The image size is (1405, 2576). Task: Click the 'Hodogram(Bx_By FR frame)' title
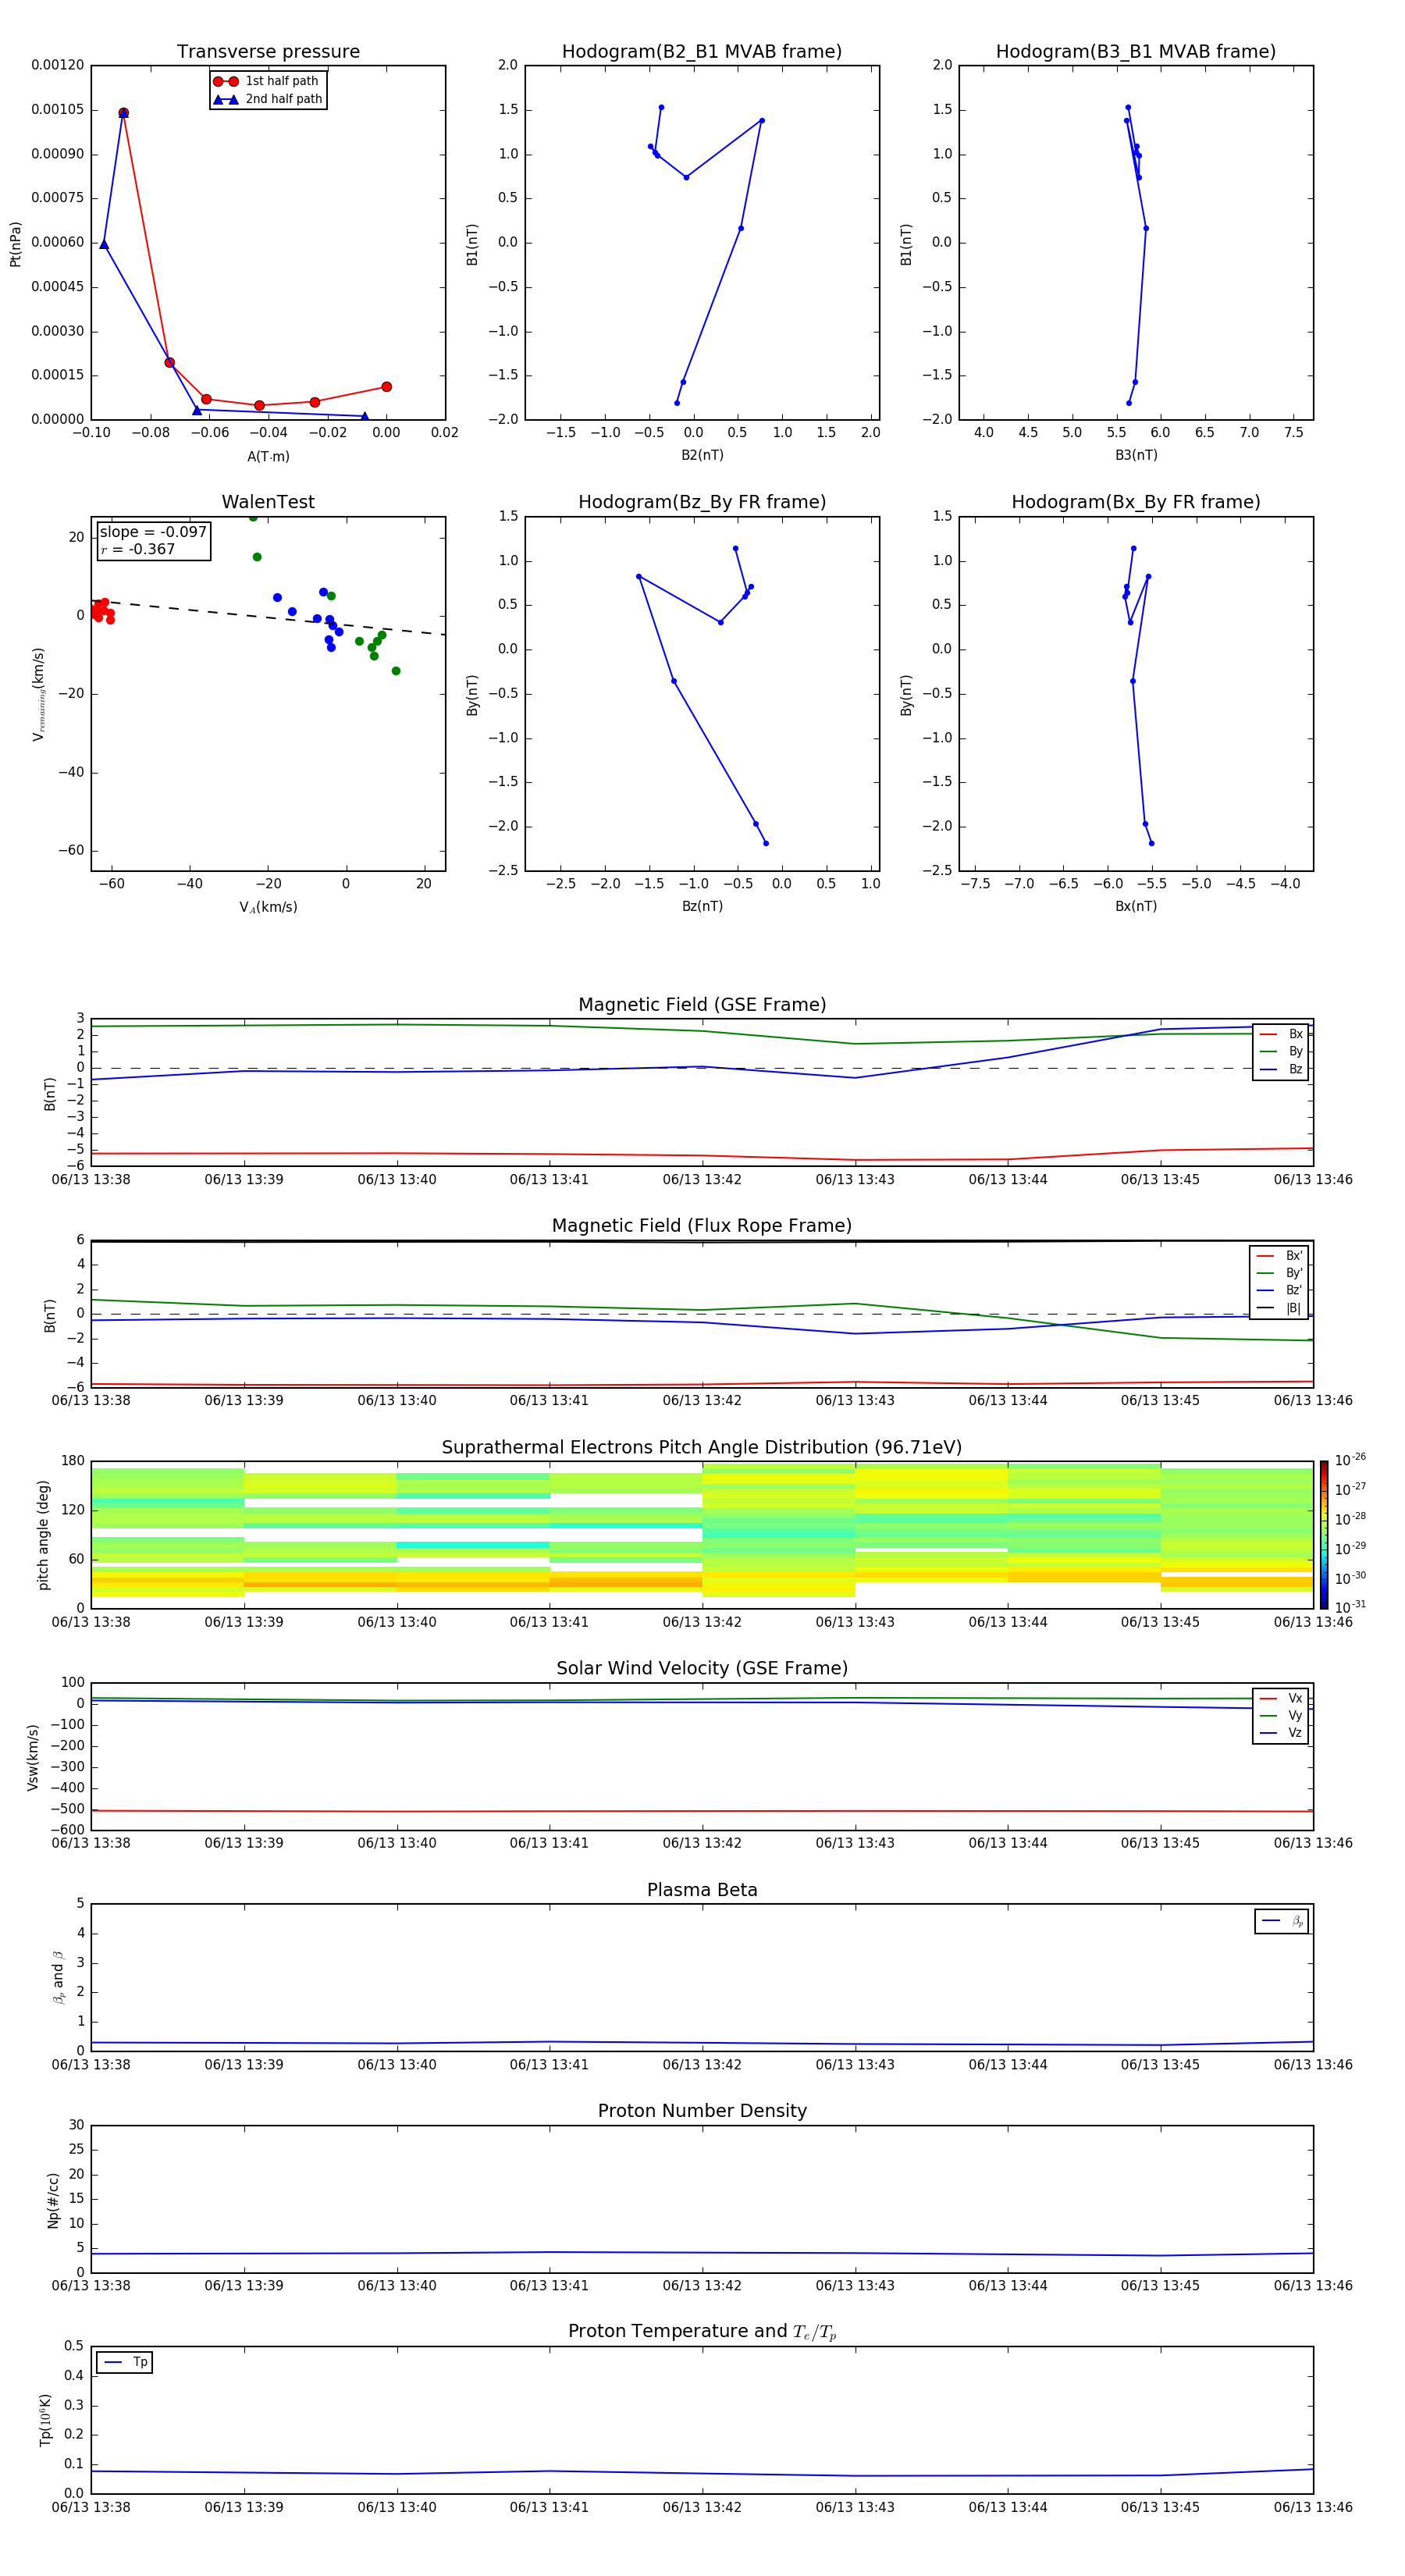(1136, 502)
